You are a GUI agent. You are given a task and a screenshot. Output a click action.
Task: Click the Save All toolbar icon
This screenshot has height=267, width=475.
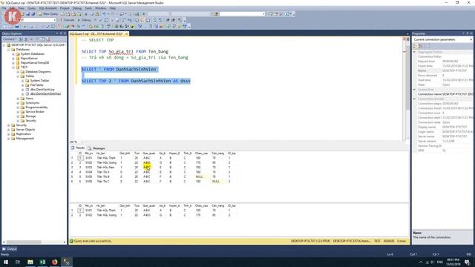pyautogui.click(x=33, y=14)
